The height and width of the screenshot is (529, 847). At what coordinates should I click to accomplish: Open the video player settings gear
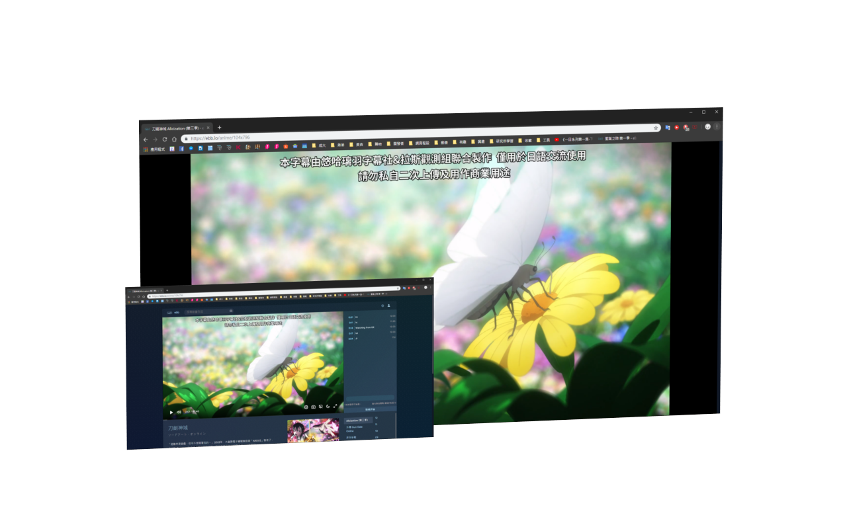click(x=306, y=407)
